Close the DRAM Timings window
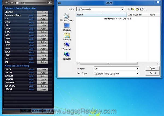This screenshot has width=164, height=116. [x=50, y=2]
